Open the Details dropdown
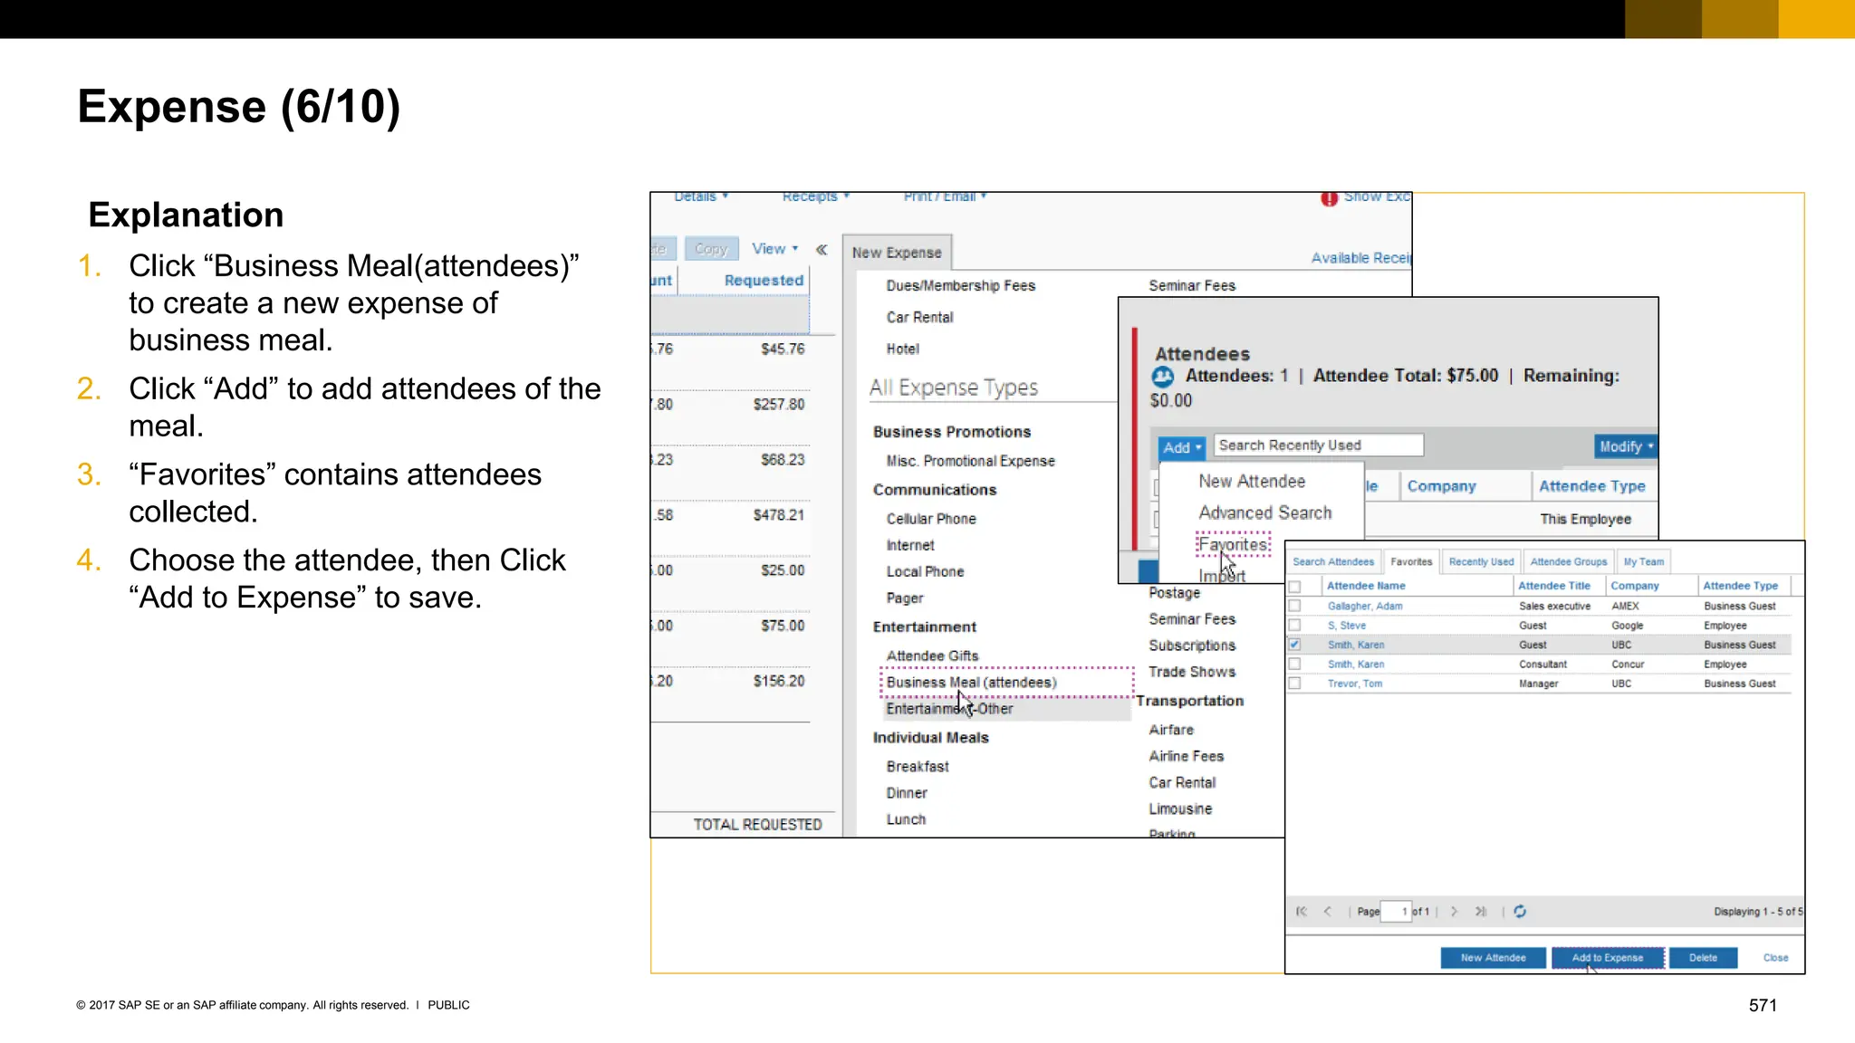1855x1043 pixels. tap(701, 196)
